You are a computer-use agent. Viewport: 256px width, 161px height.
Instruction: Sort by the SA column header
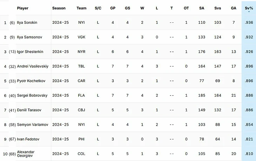tap(202, 8)
